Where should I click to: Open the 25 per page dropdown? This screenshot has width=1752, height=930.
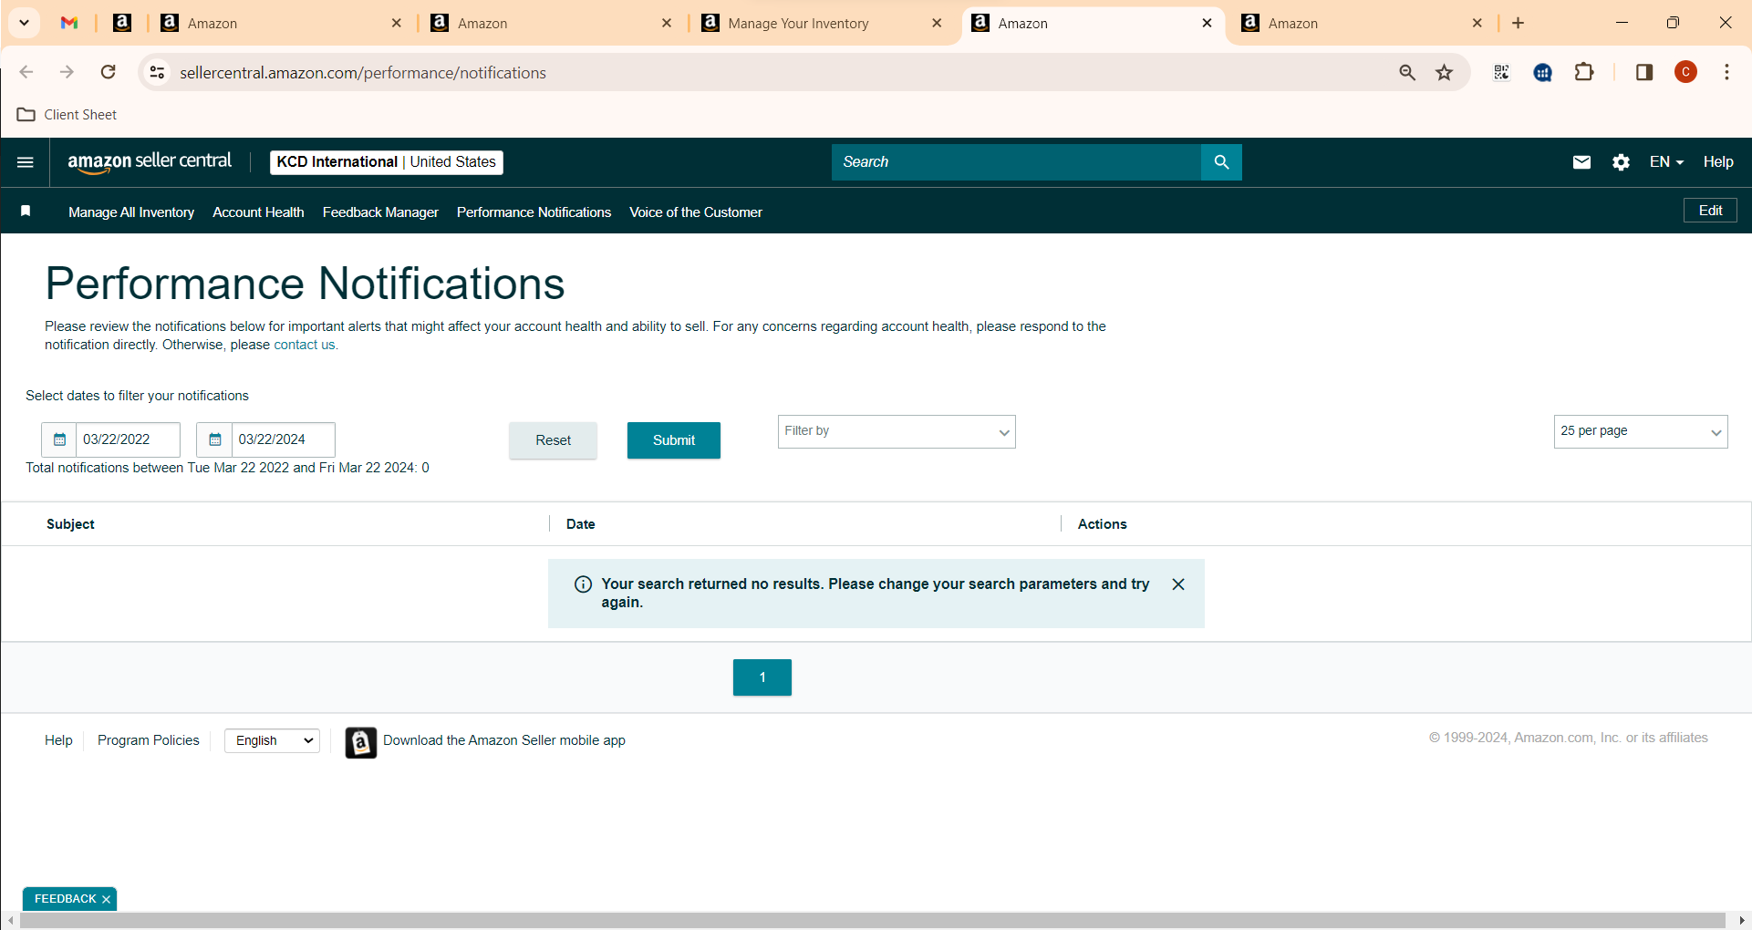coord(1641,431)
